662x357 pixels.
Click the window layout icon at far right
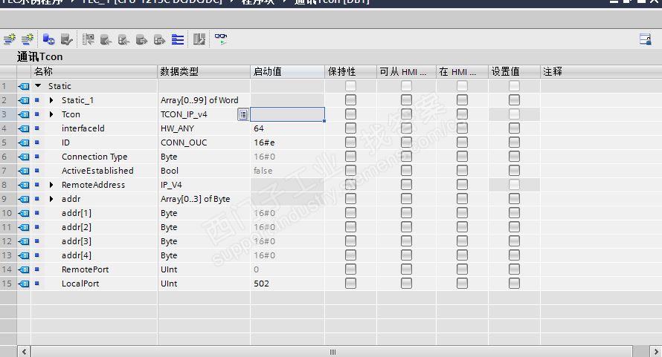[x=645, y=39]
